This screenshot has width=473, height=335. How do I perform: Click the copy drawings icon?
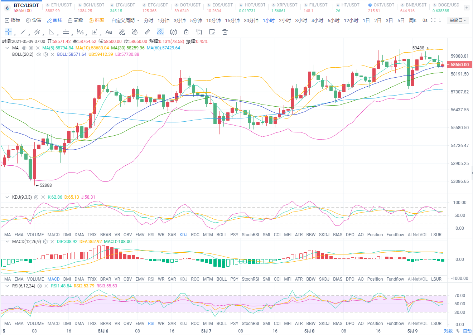199,32
